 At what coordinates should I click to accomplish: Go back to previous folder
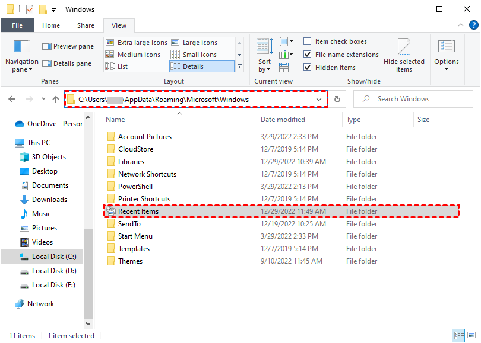coord(12,99)
